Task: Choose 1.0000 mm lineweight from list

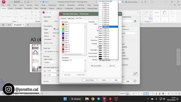Action: [x=108, y=46]
